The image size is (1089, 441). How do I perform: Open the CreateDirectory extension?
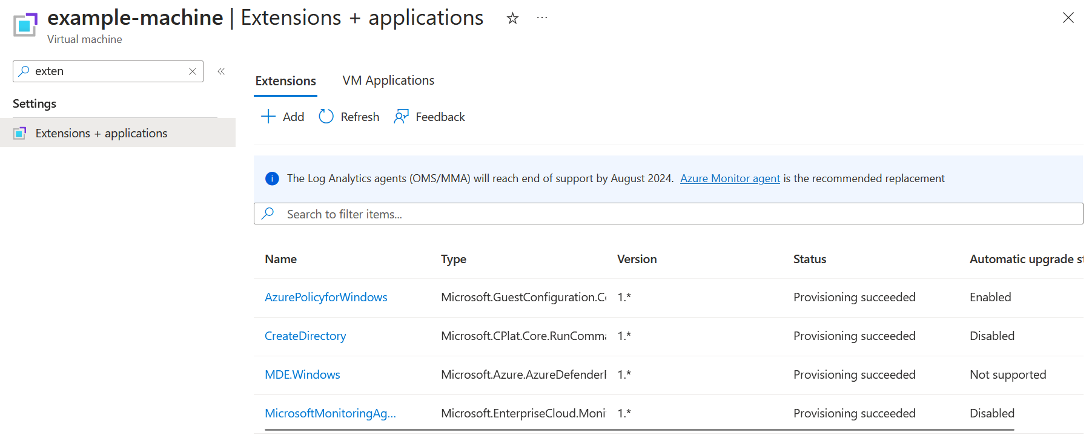pos(305,336)
